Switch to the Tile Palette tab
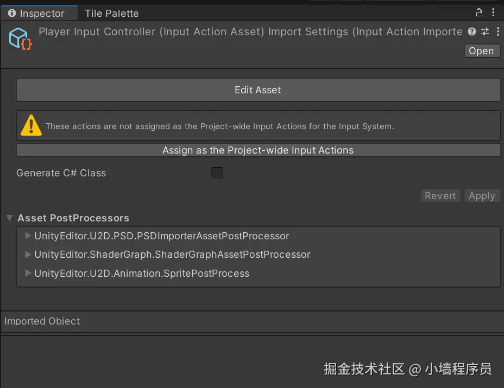The image size is (504, 388). tap(111, 13)
